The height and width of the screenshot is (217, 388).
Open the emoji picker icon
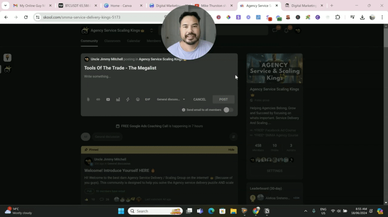[x=138, y=99]
